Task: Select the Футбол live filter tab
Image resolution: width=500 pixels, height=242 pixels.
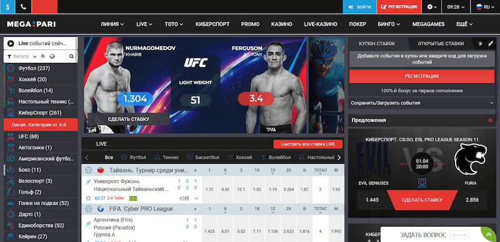Action: pos(134,158)
